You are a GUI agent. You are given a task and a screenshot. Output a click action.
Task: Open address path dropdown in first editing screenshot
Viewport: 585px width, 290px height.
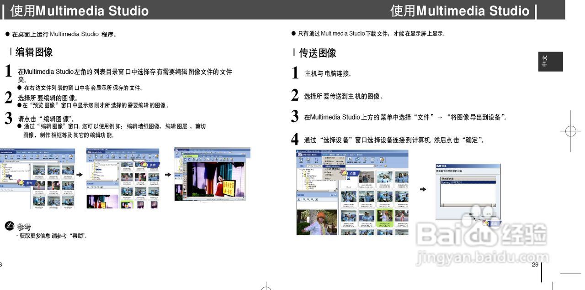(x=58, y=161)
